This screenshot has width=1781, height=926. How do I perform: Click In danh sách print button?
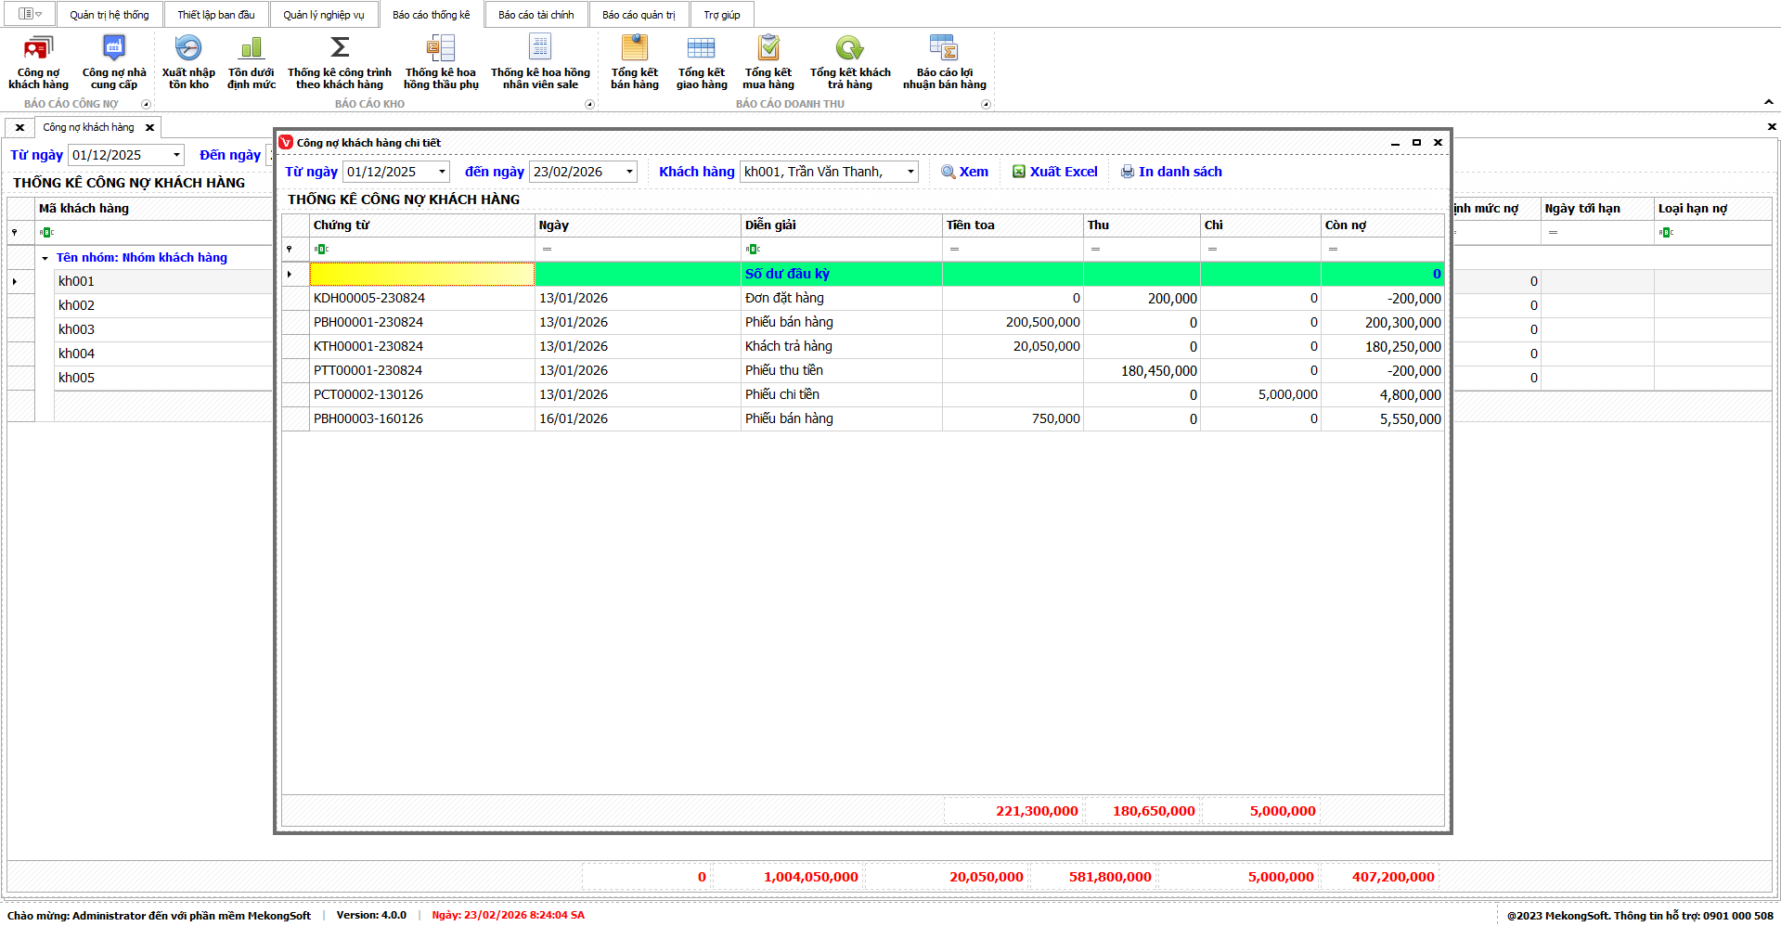pos(1171,172)
